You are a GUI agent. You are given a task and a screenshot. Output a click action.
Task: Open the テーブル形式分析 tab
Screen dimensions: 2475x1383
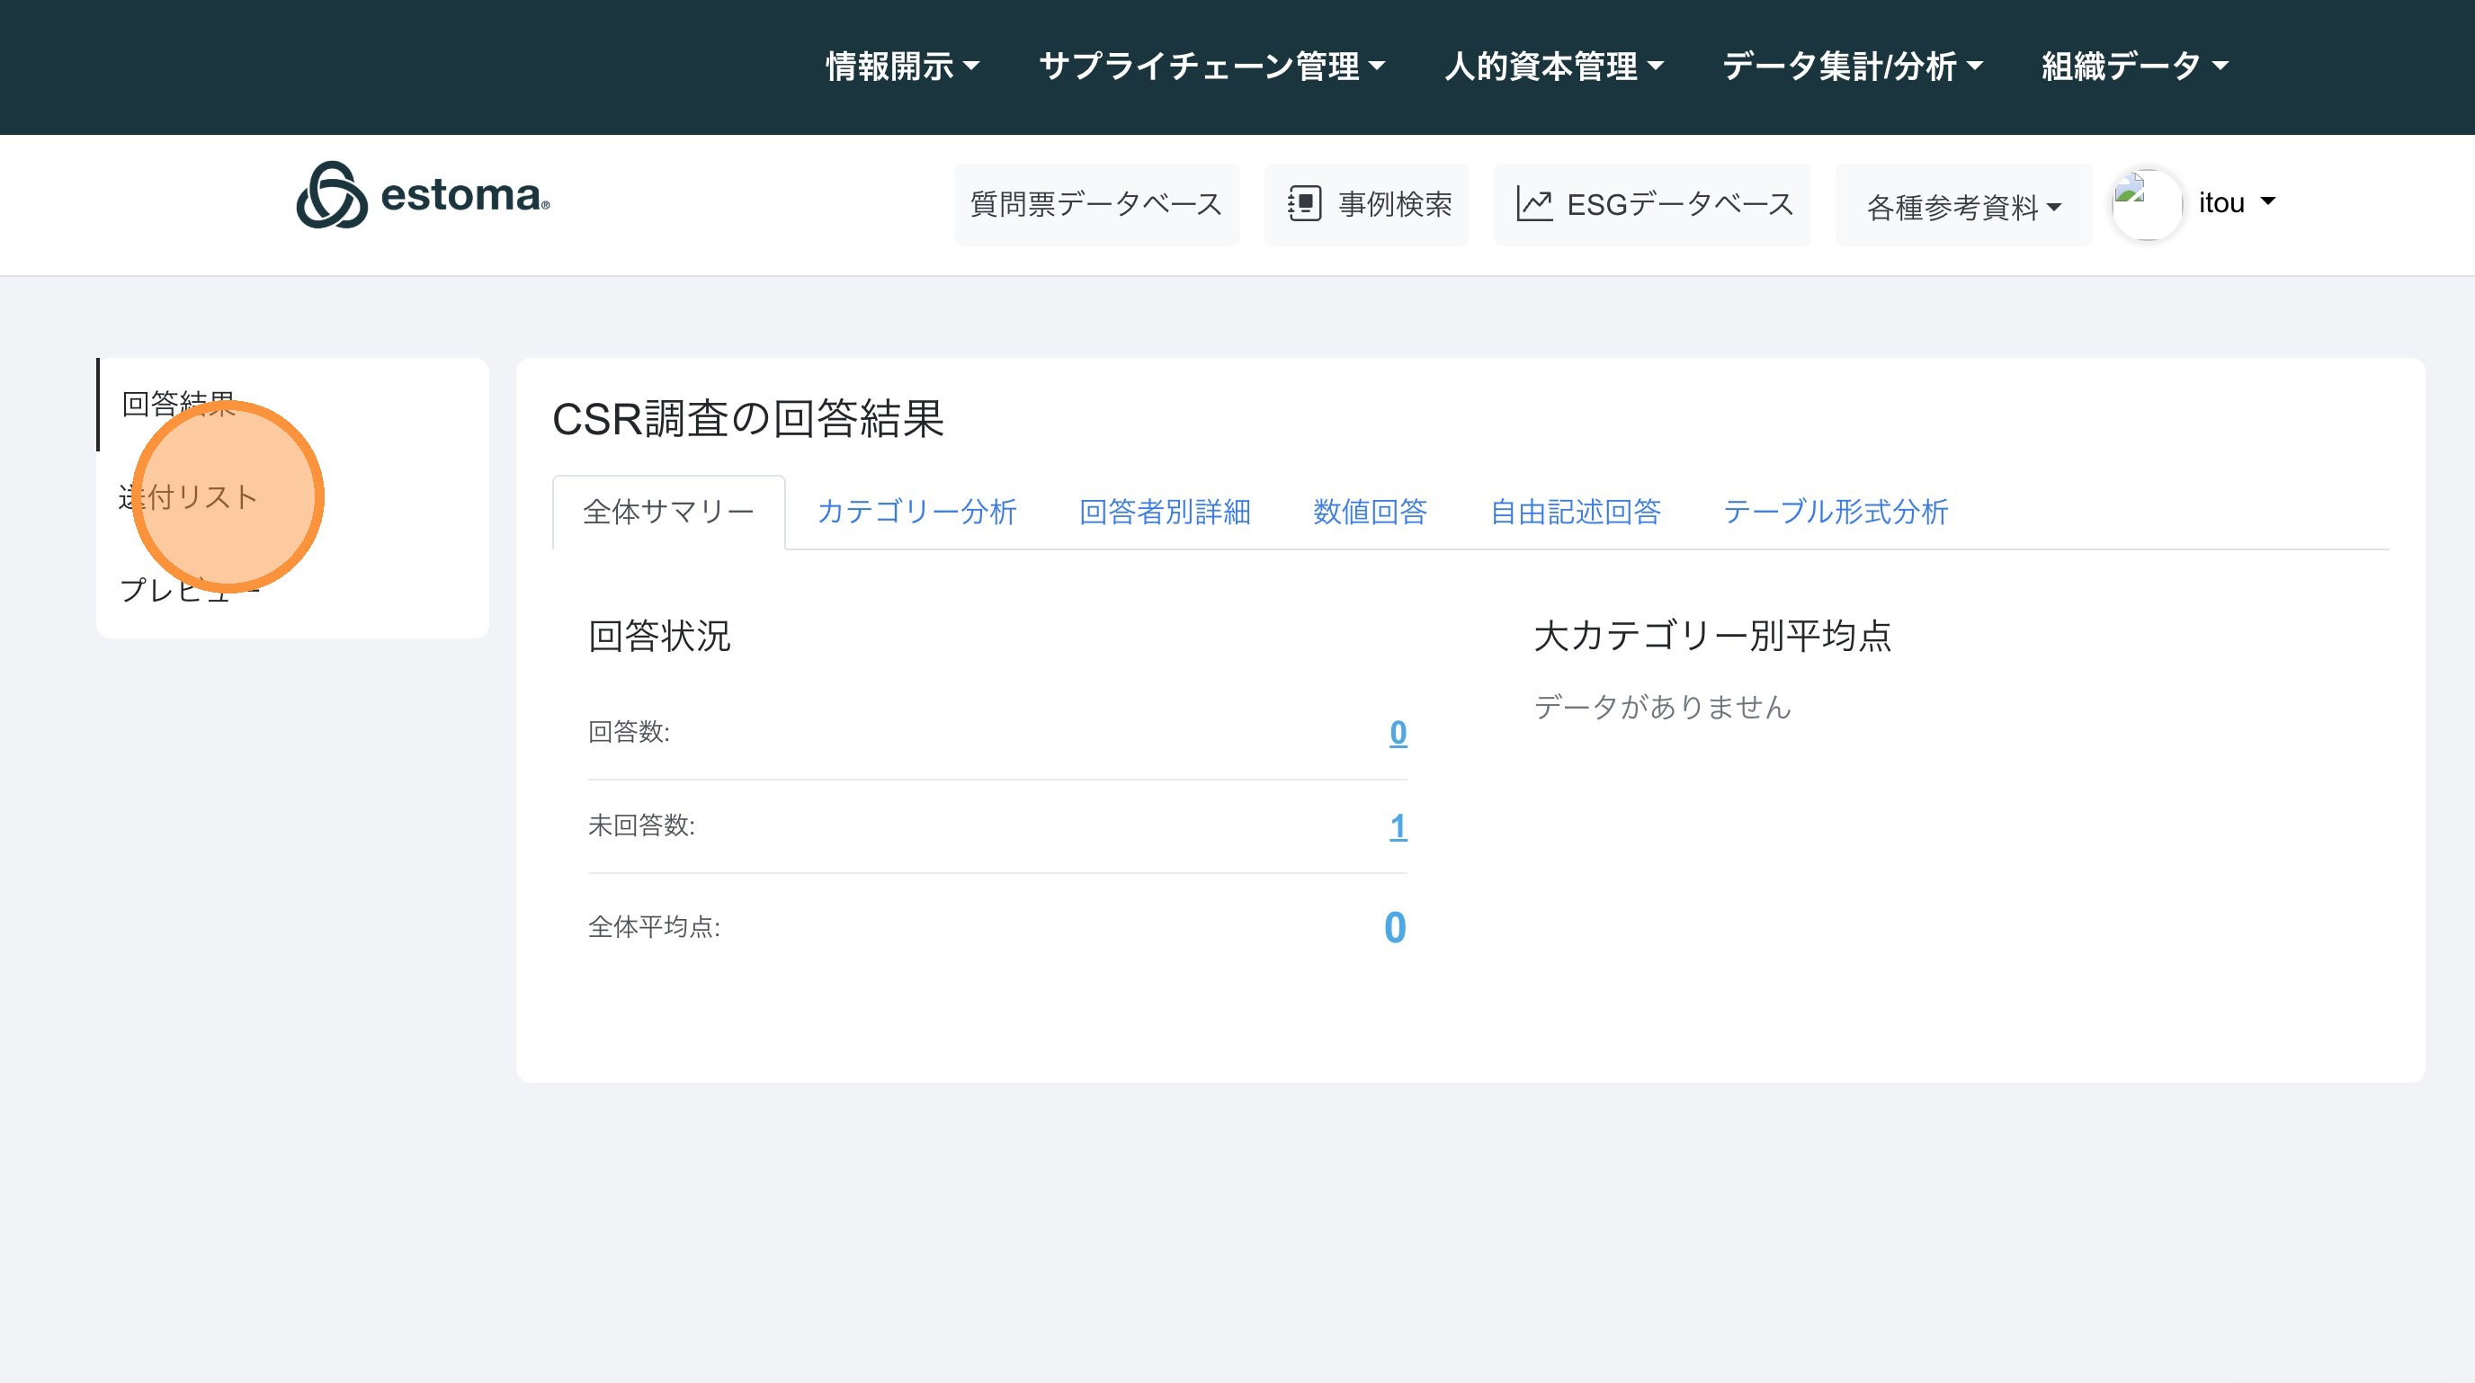(1835, 512)
